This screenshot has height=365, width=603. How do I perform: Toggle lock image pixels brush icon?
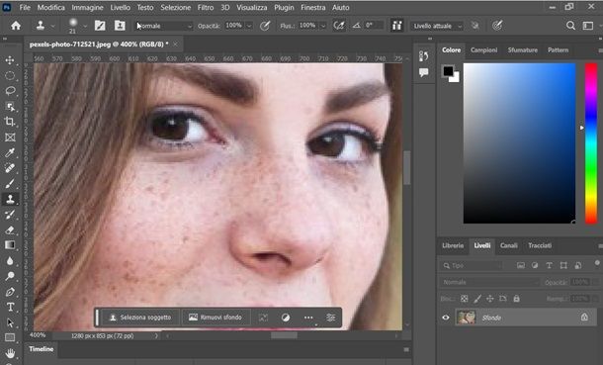point(477,299)
